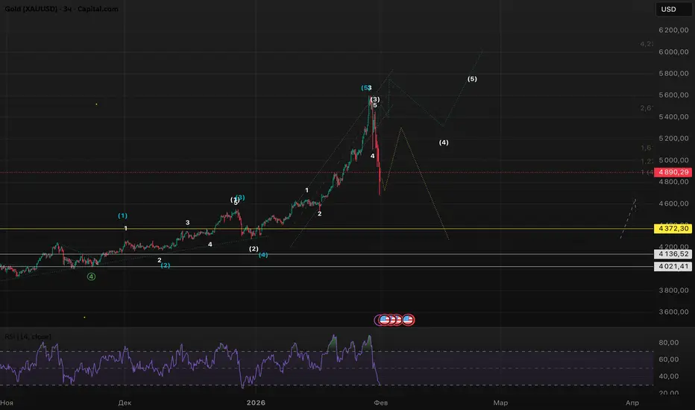
Task: Click the 5 000,00 price axis value
Action: (x=673, y=160)
